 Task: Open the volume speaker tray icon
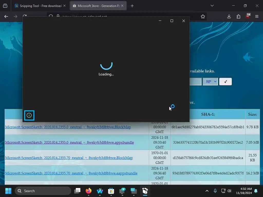tap(229, 191)
